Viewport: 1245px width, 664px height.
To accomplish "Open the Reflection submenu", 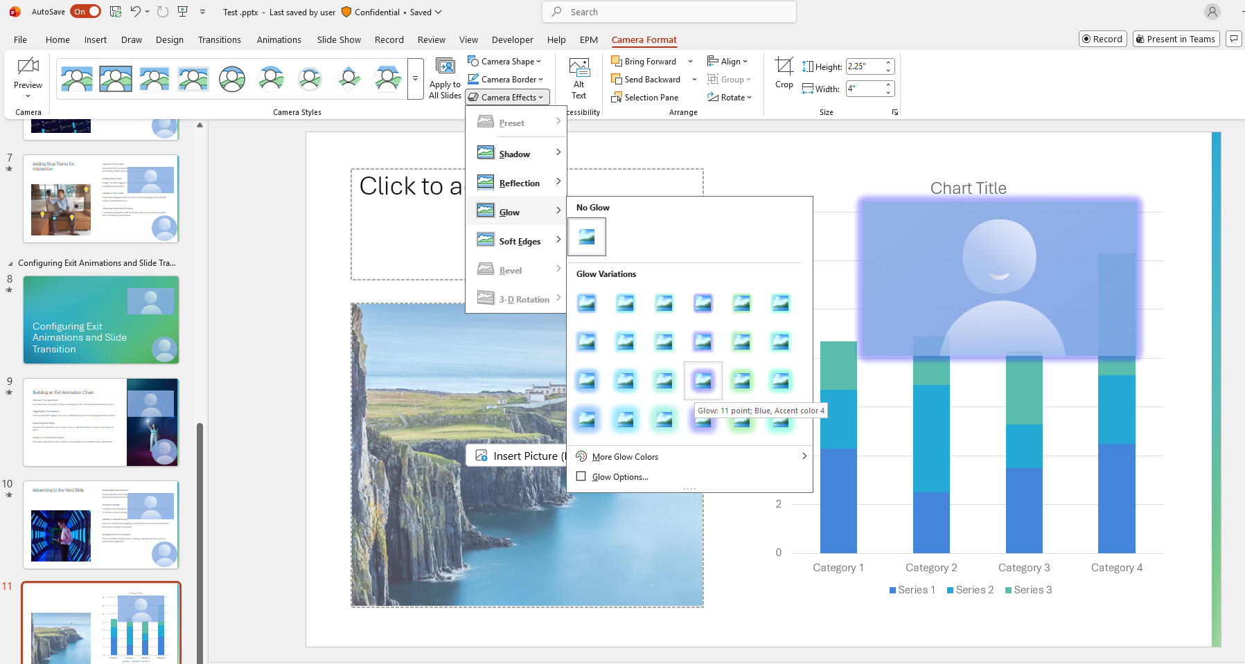I will 516,183.
